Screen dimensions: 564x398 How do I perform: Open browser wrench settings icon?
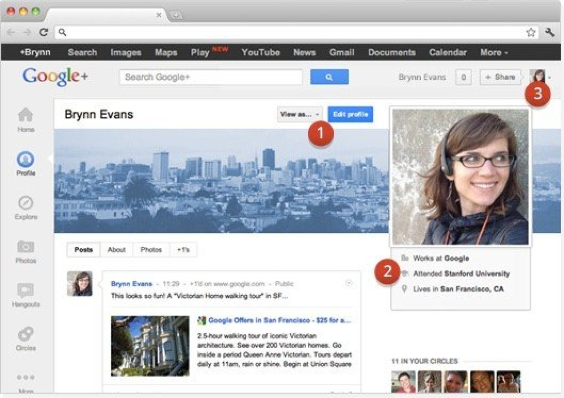tap(549, 32)
